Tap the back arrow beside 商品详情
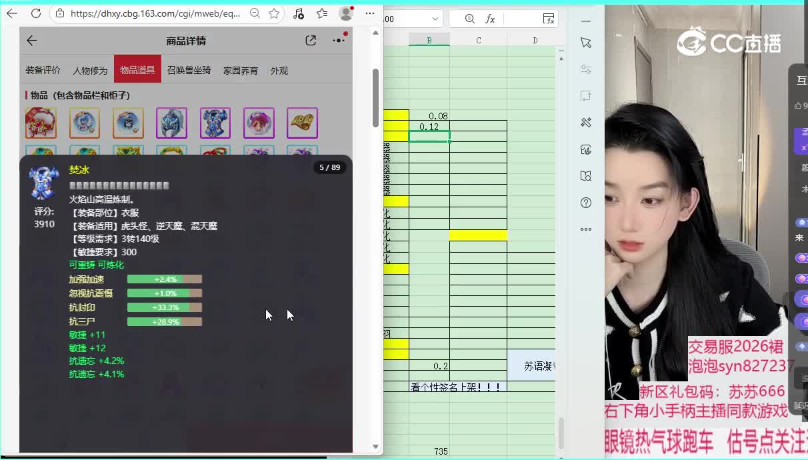Viewport: 808px width, 460px height. coord(31,41)
